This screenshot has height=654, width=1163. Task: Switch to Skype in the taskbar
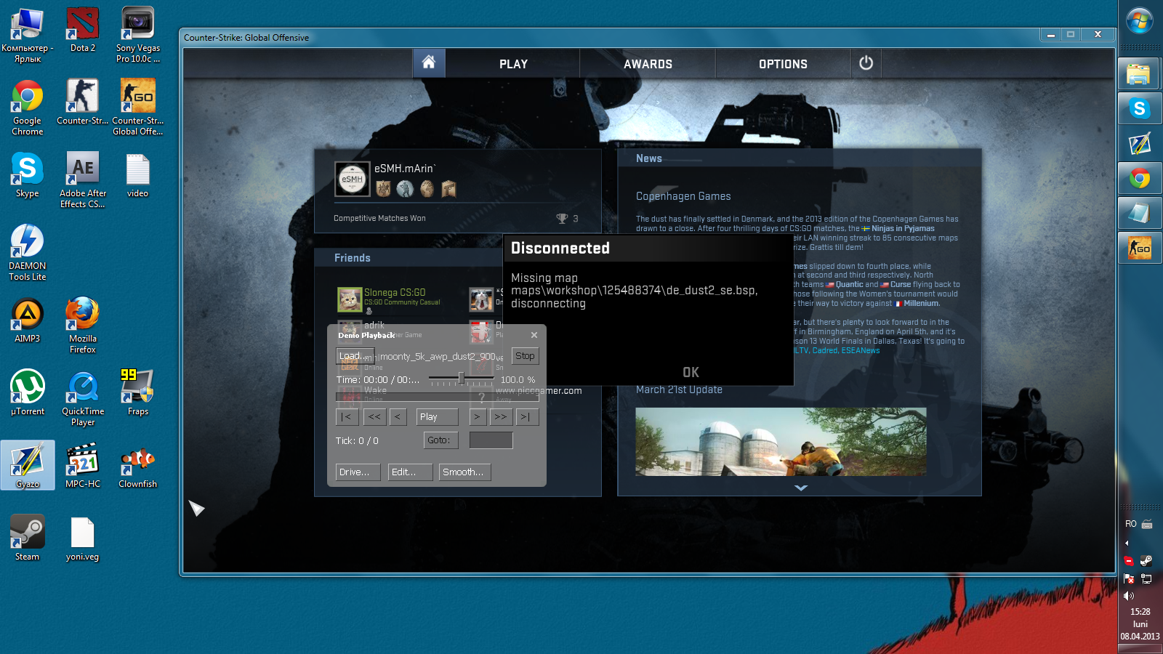[x=1139, y=109]
